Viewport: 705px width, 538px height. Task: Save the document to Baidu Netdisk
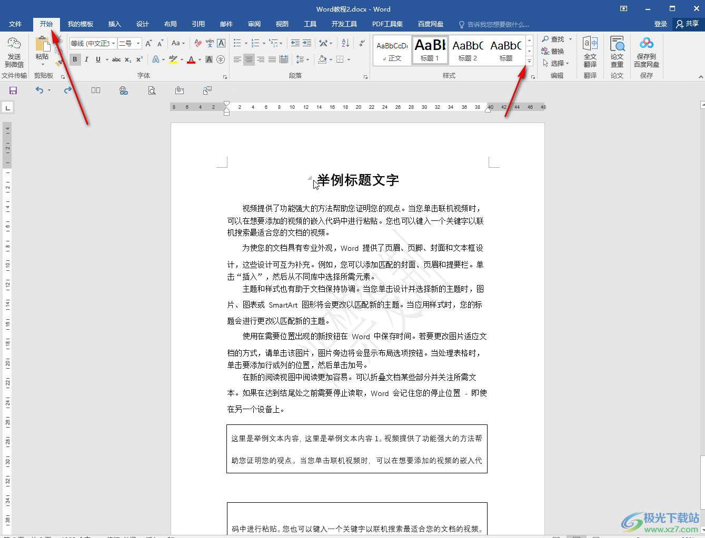pyautogui.click(x=647, y=52)
